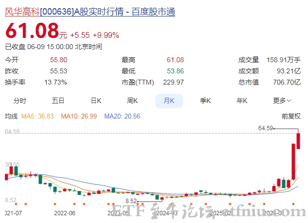Click the current price 61.08
This screenshot has height=223, width=308.
click(x=33, y=31)
